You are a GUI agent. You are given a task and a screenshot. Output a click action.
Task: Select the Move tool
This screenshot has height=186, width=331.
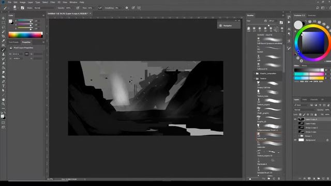[3, 18]
